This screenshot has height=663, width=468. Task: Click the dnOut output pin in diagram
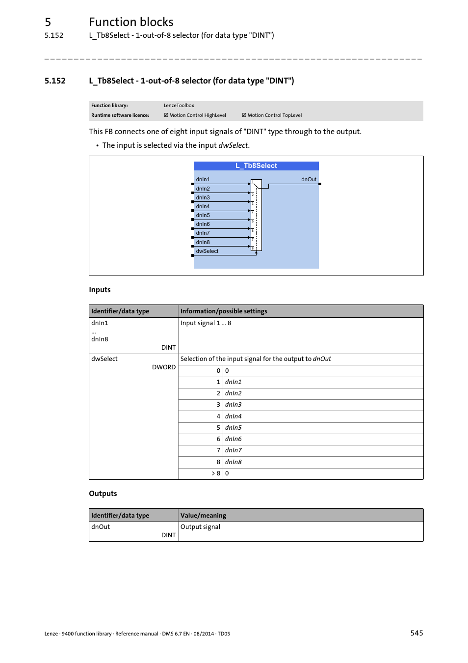click(319, 184)
